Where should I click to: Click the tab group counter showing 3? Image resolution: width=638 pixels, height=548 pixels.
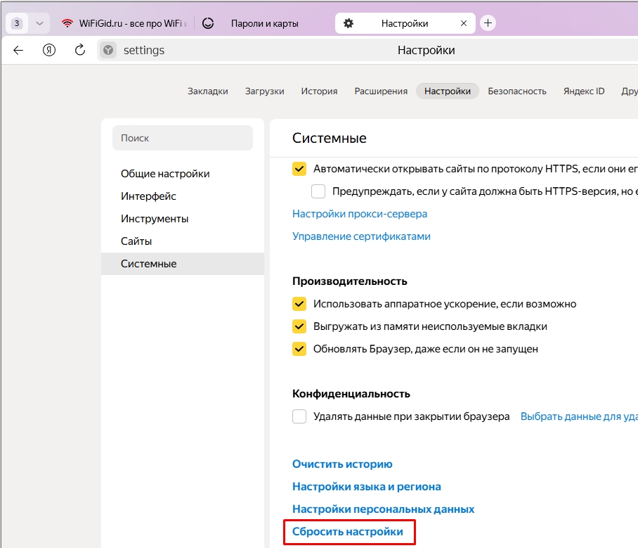[17, 23]
